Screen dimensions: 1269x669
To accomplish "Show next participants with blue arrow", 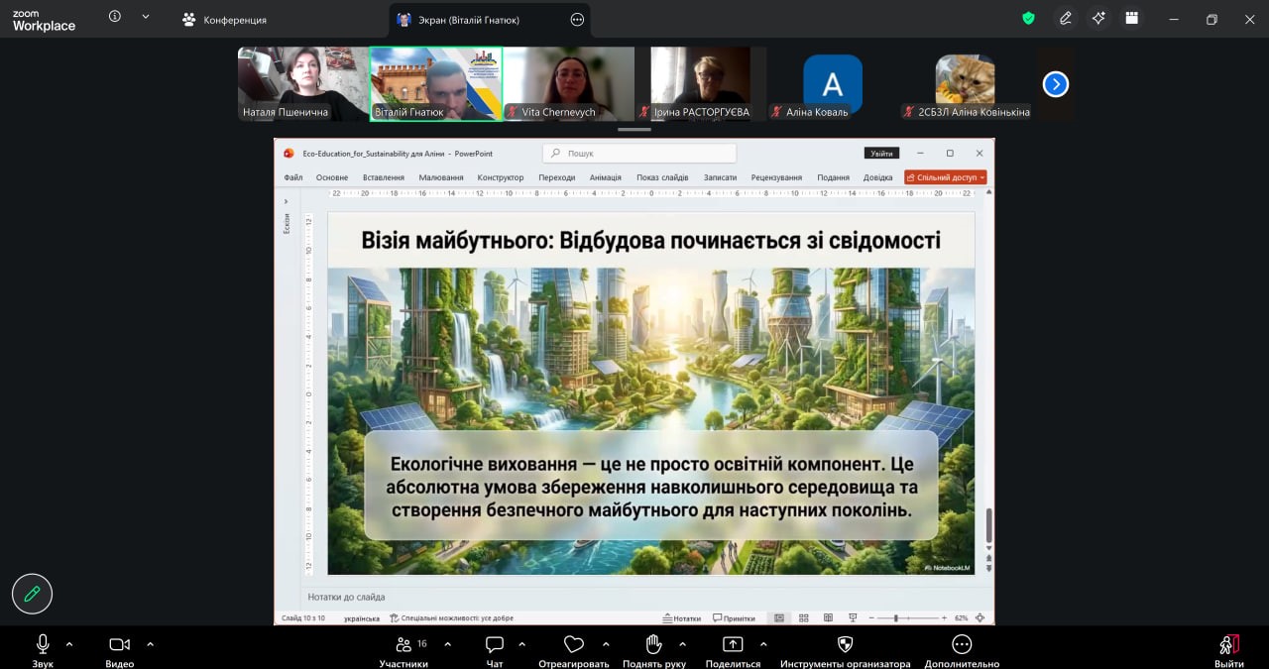I will [1056, 84].
